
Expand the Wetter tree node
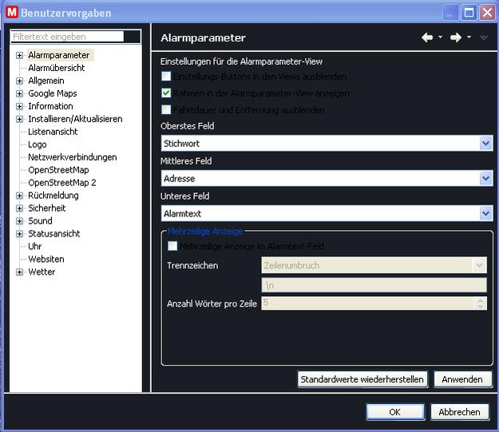click(19, 272)
